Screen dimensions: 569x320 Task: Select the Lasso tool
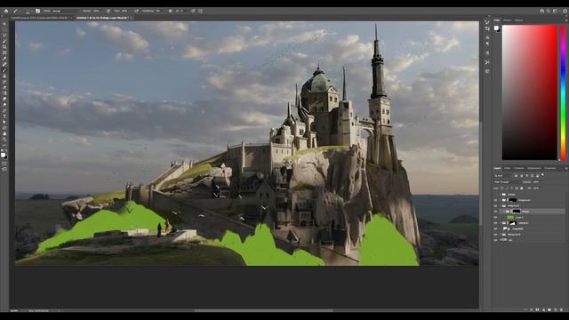pyautogui.click(x=4, y=36)
